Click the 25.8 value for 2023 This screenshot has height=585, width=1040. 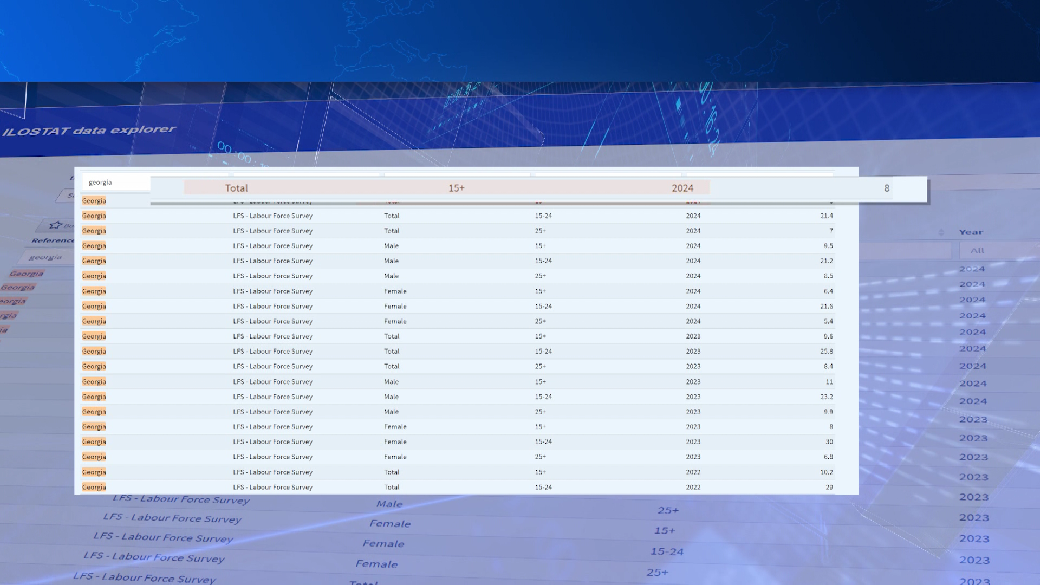pyautogui.click(x=826, y=352)
